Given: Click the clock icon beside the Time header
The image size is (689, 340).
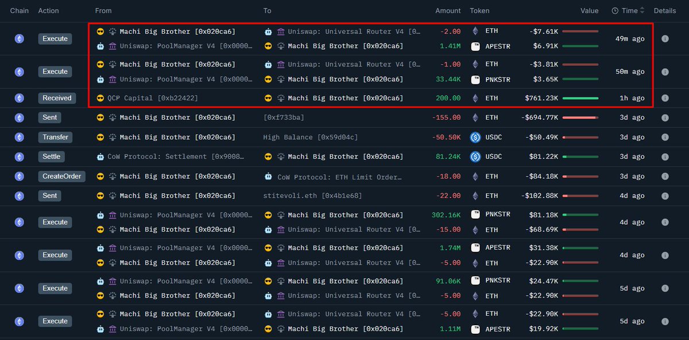Looking at the screenshot, I should click(x=615, y=11).
